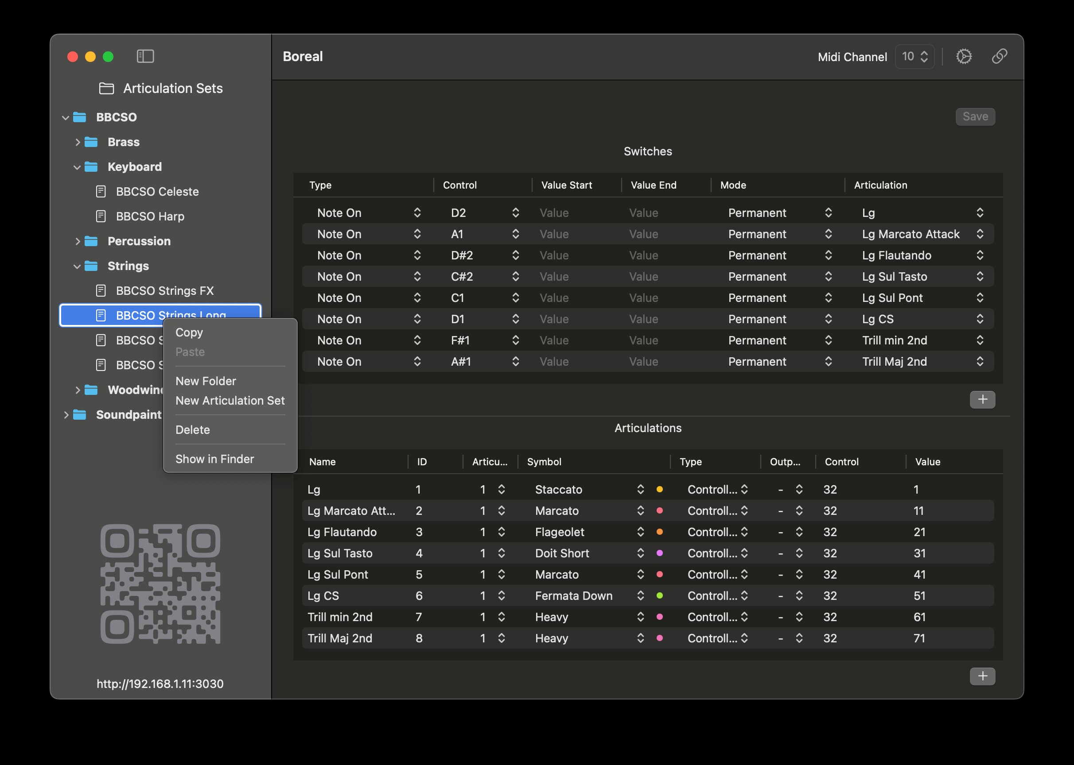Collapse the Keyboard folder
This screenshot has width=1074, height=765.
77,167
